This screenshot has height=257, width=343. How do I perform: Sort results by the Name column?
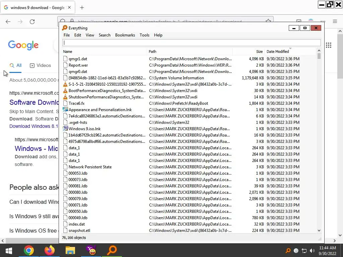coord(105,52)
